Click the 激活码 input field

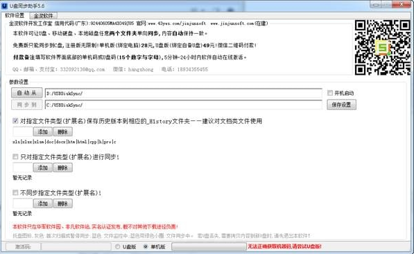point(76,246)
